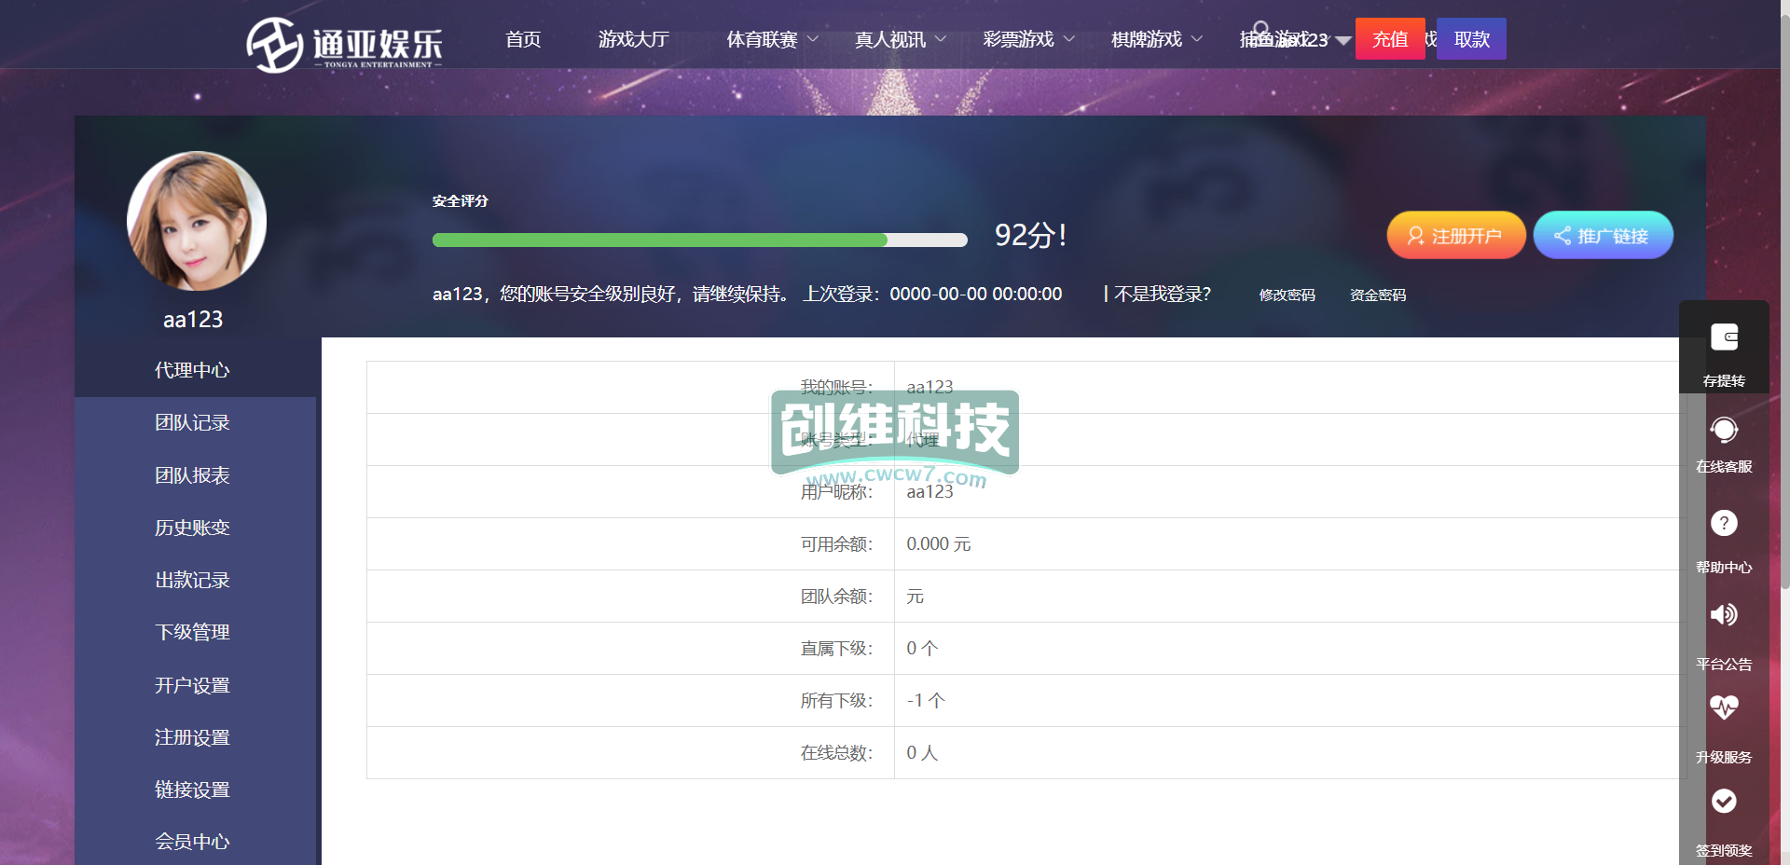Select 代理中心 in the sidebar
Image resolution: width=1790 pixels, height=865 pixels.
click(192, 370)
